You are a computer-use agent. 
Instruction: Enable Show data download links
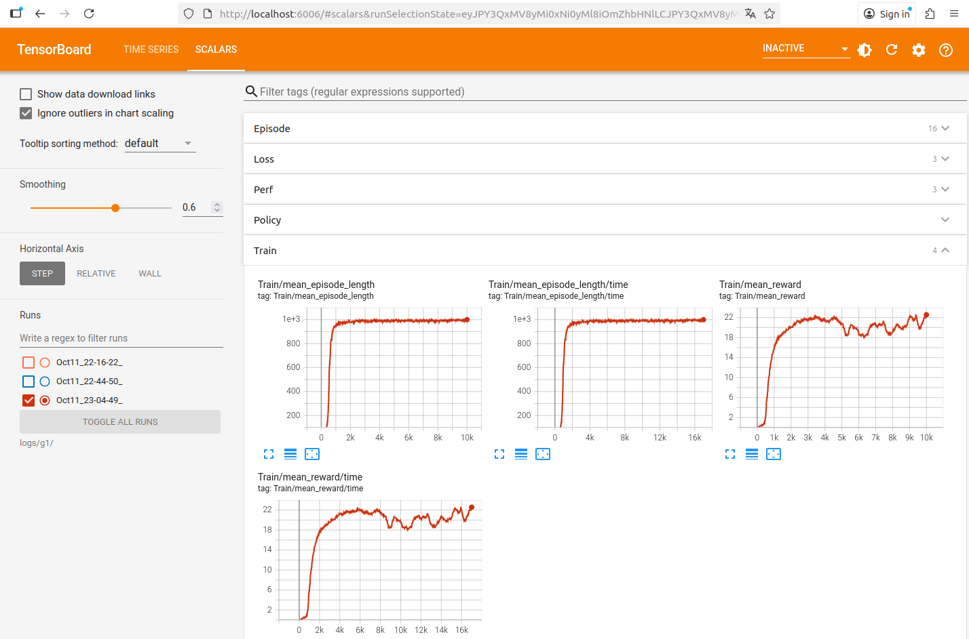(x=26, y=94)
